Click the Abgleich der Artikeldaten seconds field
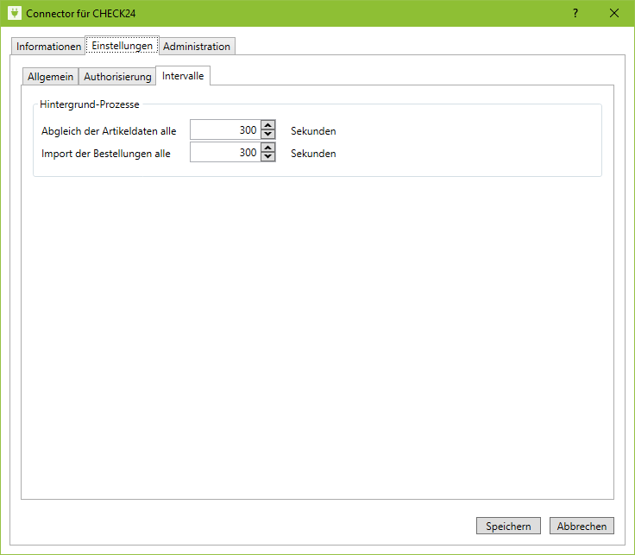Screen dimensions: 635x555 pos(224,131)
